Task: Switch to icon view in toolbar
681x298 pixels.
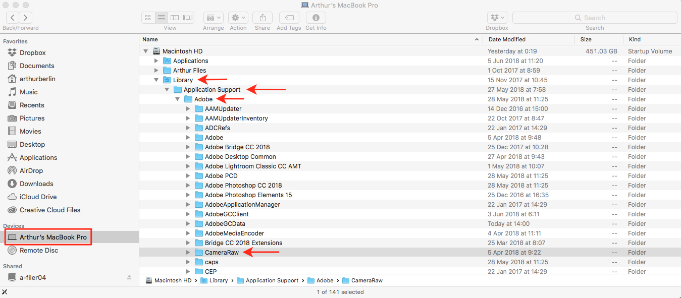Action: pyautogui.click(x=148, y=18)
